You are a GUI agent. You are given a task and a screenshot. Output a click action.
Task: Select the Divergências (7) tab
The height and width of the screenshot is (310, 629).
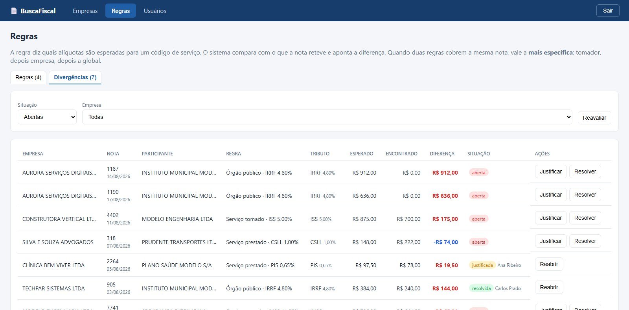[75, 77]
